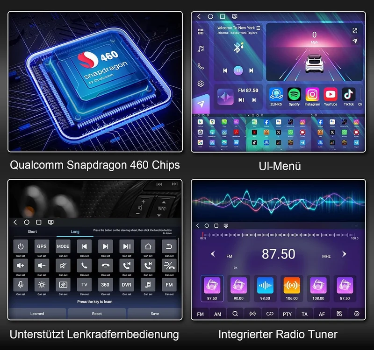Select the DVR function key
This screenshot has width=374, height=350.
click(x=127, y=285)
